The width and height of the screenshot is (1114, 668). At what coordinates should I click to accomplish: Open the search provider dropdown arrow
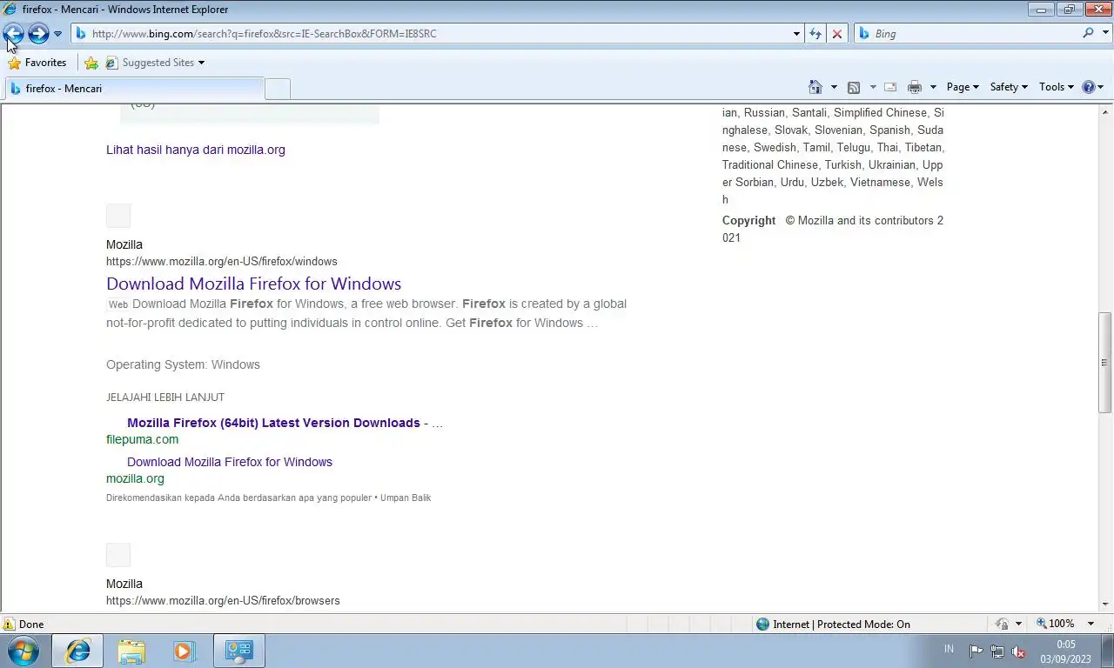[1104, 34]
